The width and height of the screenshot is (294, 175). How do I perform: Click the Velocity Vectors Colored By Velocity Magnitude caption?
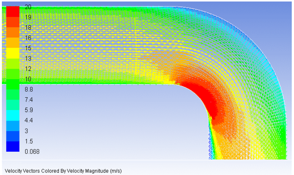(63, 171)
